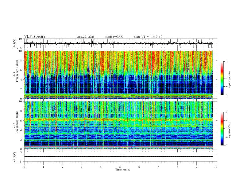Click the ch.3 flat black trace
Screen dimensions: 243x187
coord(118,156)
